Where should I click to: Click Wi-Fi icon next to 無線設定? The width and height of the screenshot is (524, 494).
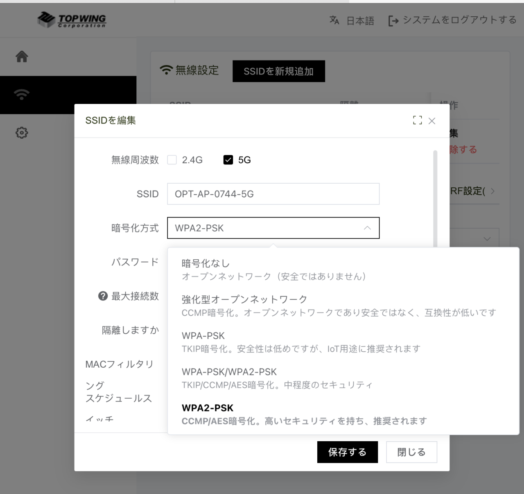[166, 70]
